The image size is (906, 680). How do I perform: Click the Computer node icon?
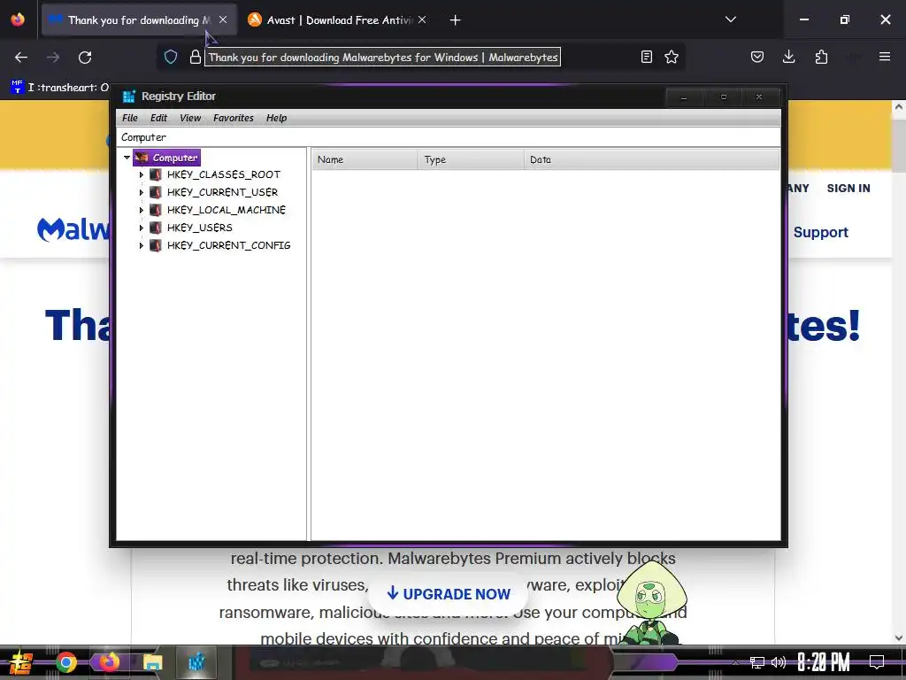142,158
